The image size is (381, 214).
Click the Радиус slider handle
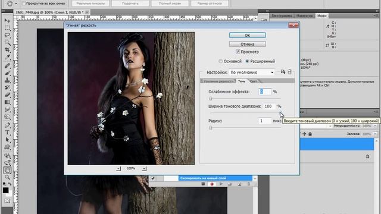point(211,128)
